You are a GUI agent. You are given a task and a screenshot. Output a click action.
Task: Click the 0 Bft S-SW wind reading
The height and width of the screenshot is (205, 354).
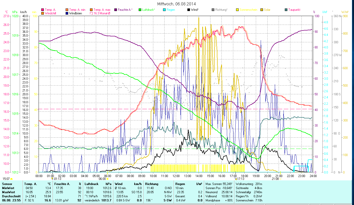coord(123,200)
